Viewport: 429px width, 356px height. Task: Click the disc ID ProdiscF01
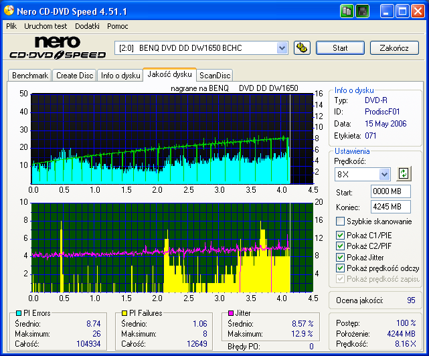click(x=382, y=112)
